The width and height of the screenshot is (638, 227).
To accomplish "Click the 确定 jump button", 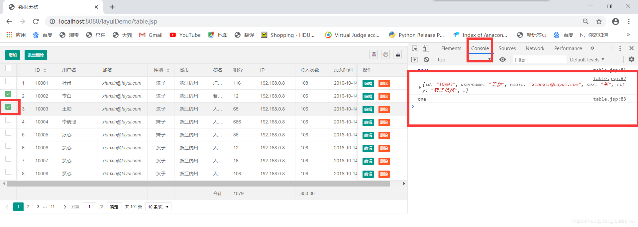I will click(114, 207).
